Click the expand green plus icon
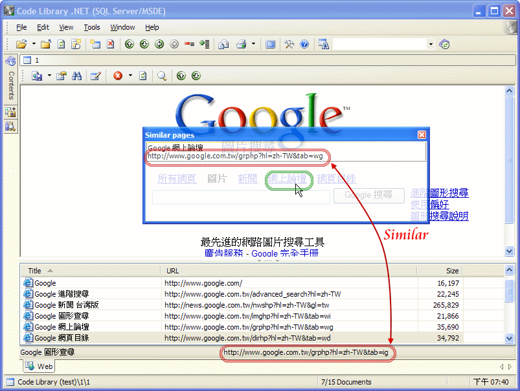Screen dimensions: 520x391 205,44
